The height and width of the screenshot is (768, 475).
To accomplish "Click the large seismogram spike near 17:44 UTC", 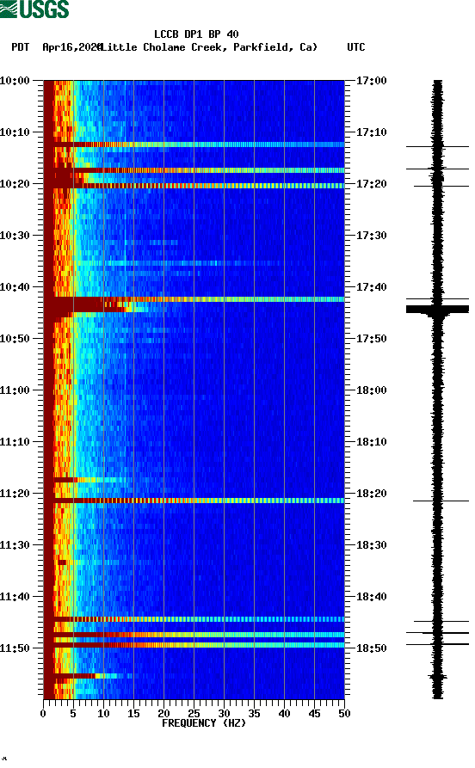I will click(437, 309).
